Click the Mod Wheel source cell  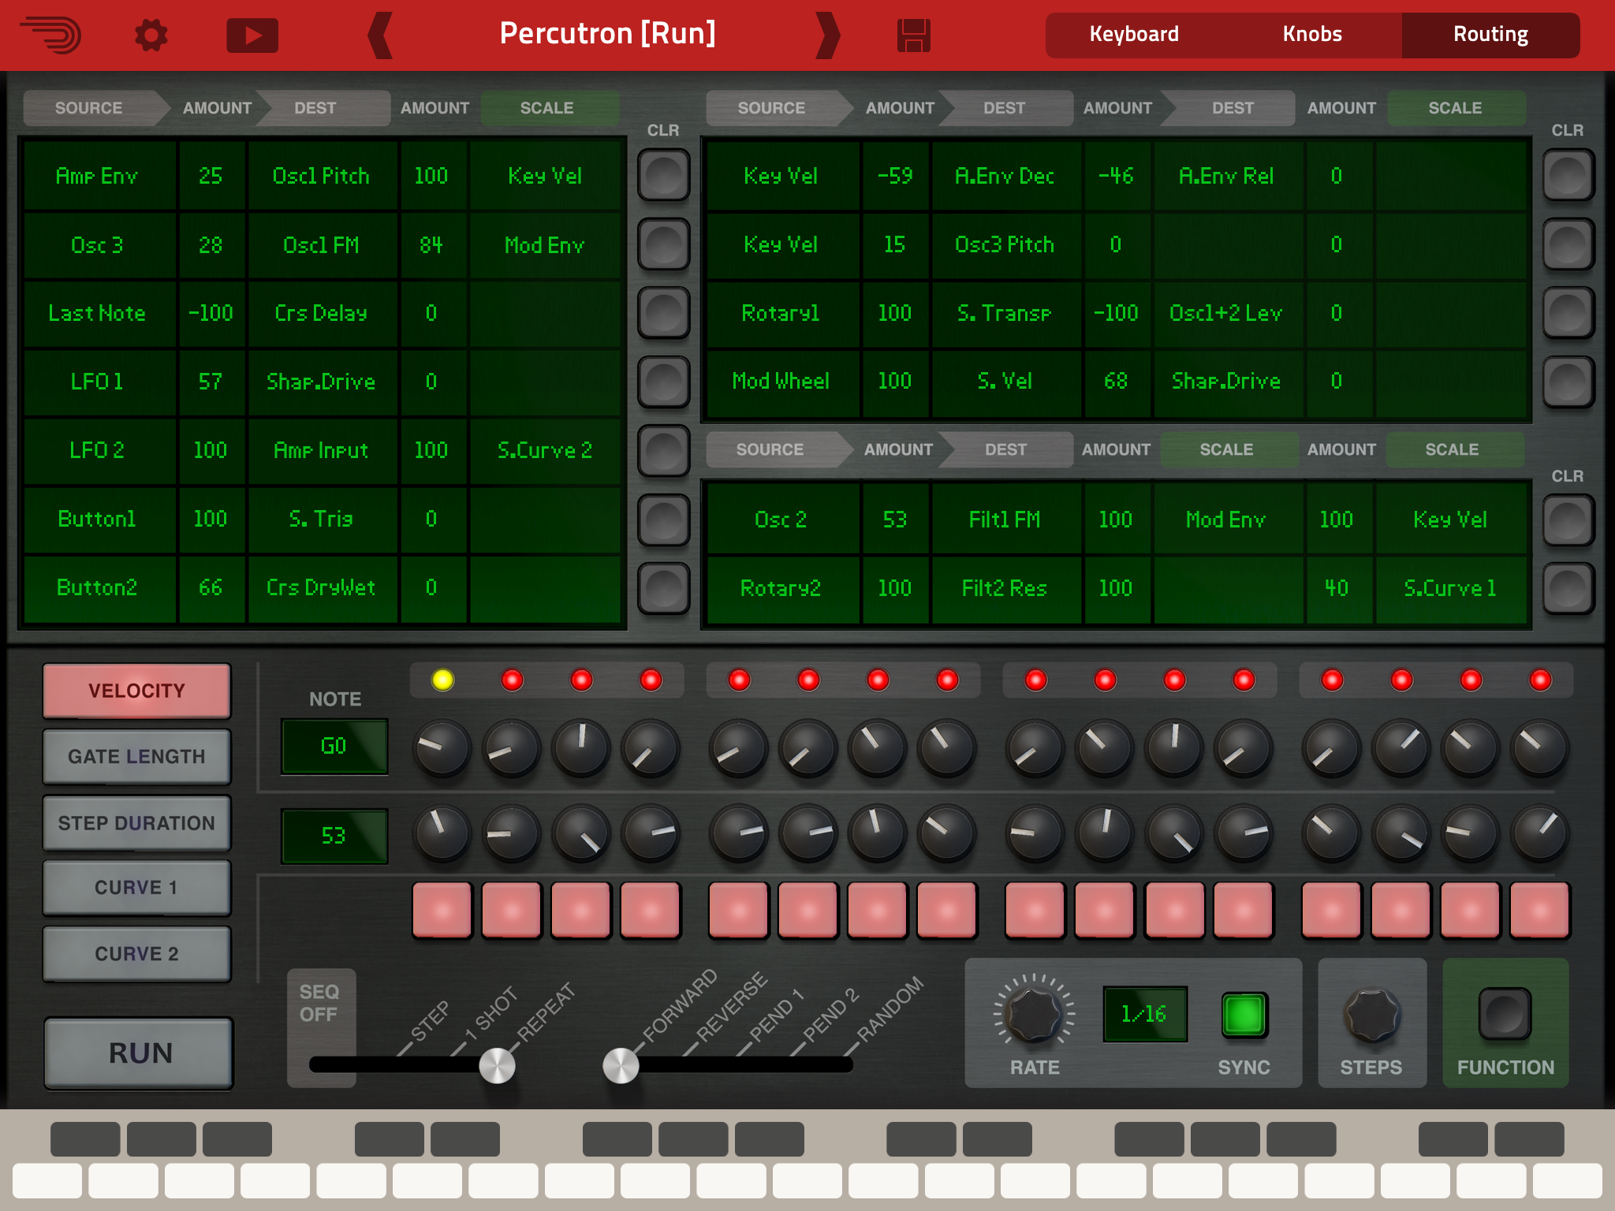781,382
